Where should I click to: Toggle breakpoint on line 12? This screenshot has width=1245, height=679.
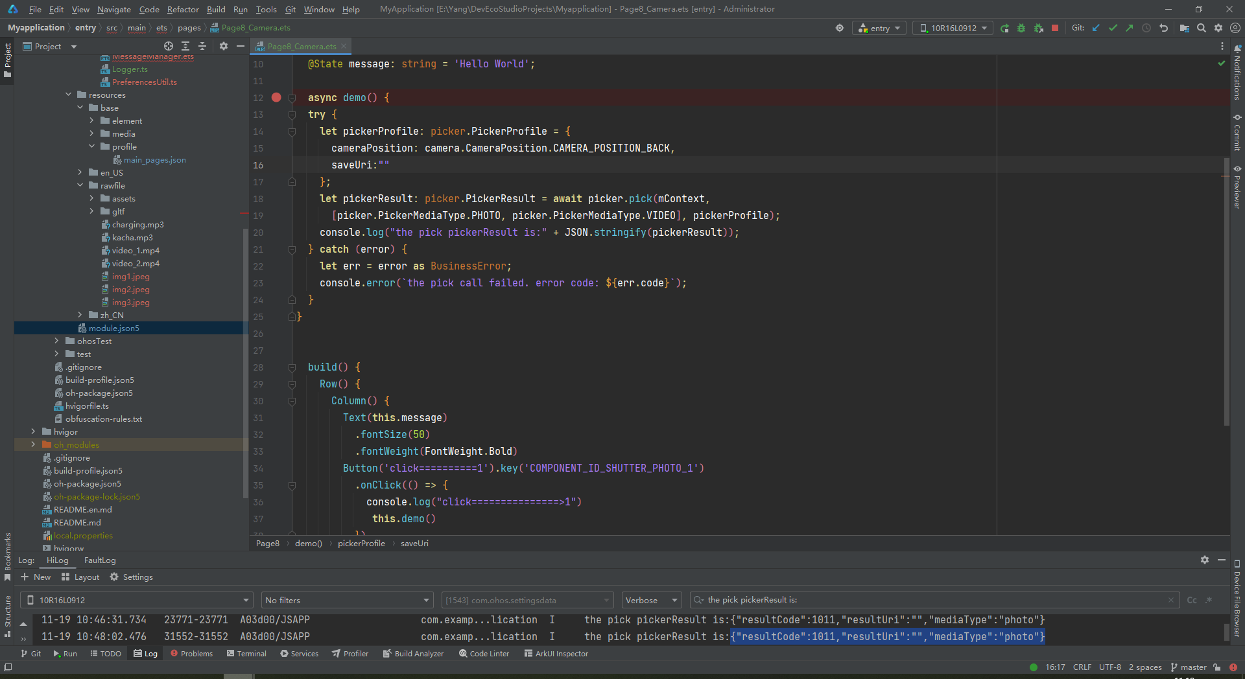coord(276,97)
